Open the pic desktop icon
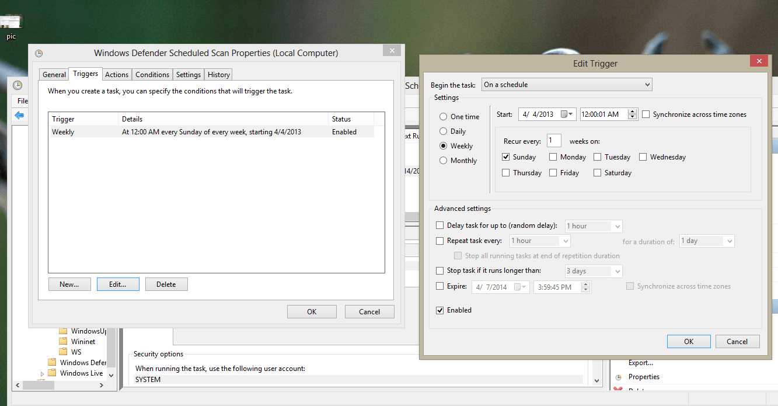Screen dimensions: 778x406 click(11, 26)
